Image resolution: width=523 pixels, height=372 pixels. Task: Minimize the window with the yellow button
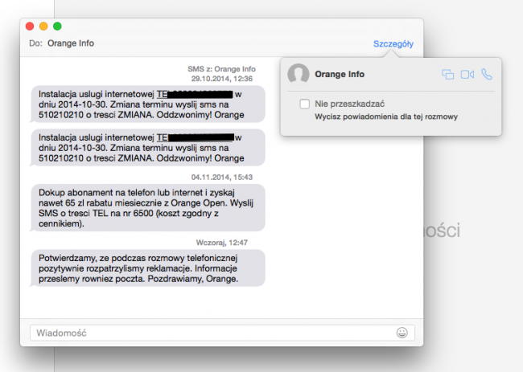coord(43,26)
